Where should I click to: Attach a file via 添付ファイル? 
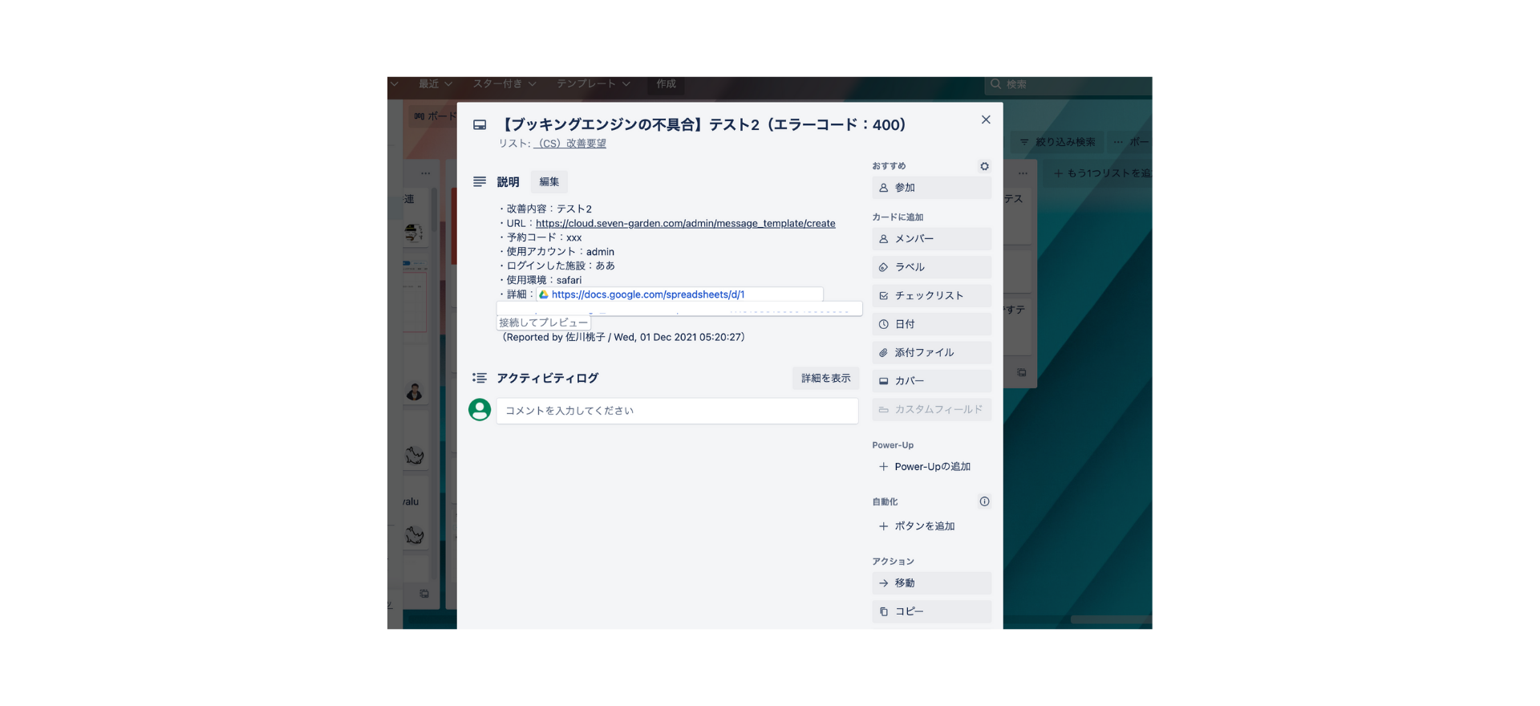coord(932,352)
